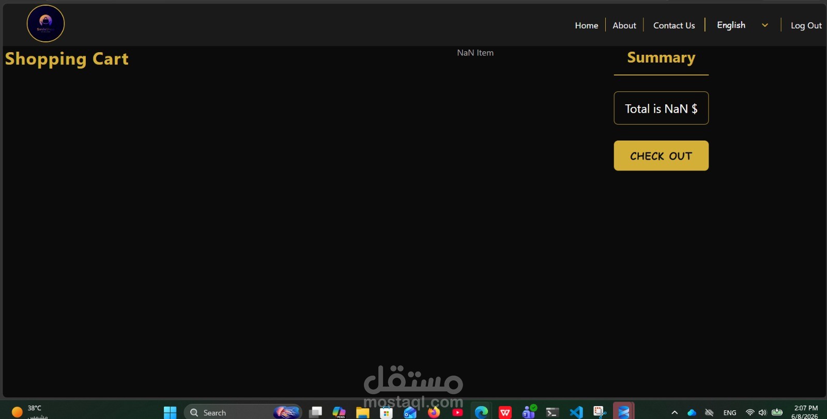Click the Summary heading
The height and width of the screenshot is (419, 827).
click(661, 57)
